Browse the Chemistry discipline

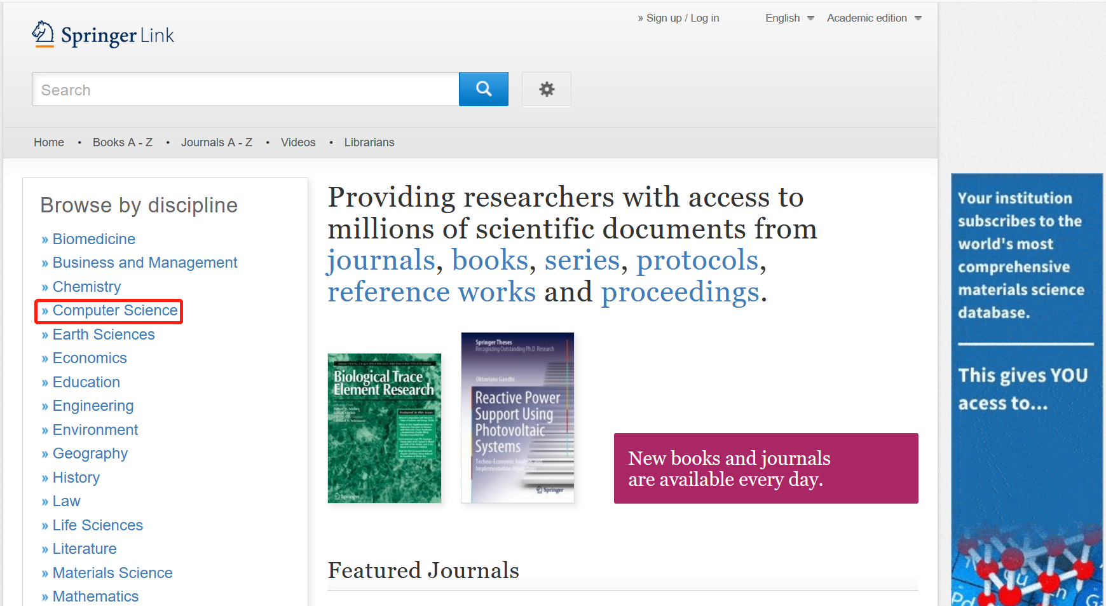tap(86, 287)
